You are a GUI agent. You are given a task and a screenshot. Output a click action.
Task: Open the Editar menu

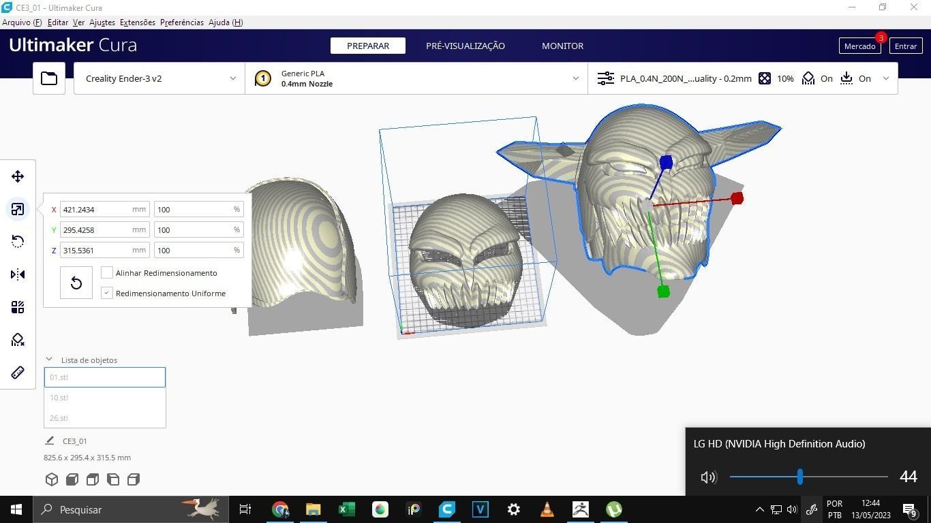[x=57, y=22]
